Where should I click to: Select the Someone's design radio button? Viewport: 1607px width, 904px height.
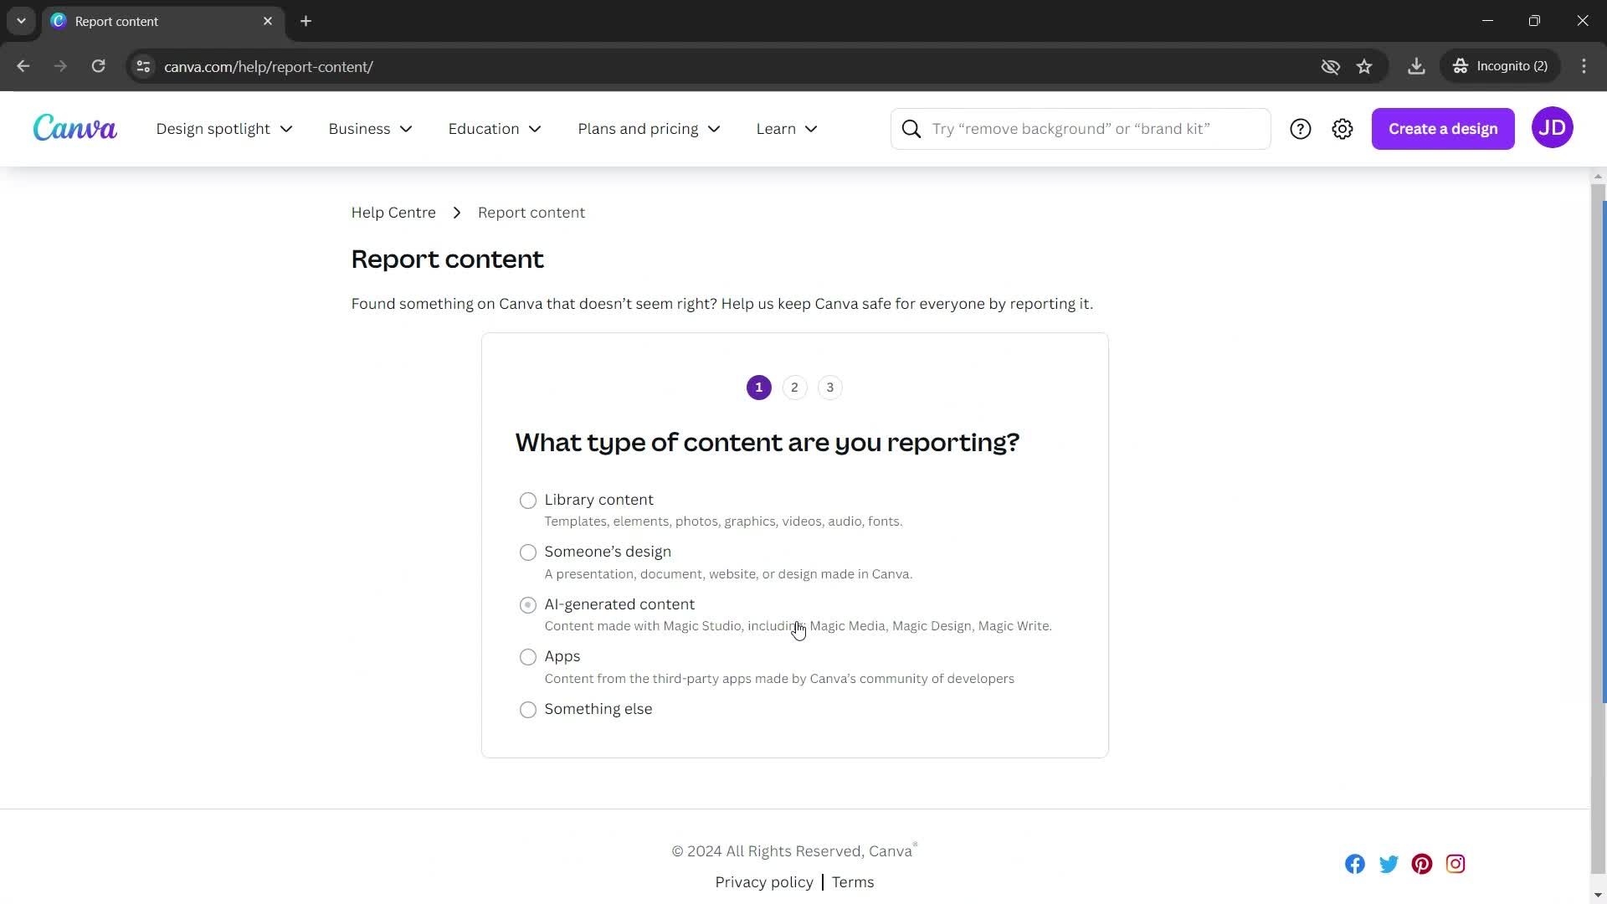point(527,552)
